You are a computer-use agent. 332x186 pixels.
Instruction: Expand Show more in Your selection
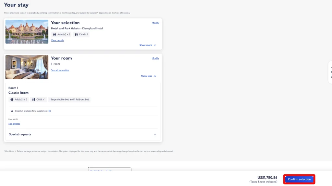click(148, 45)
